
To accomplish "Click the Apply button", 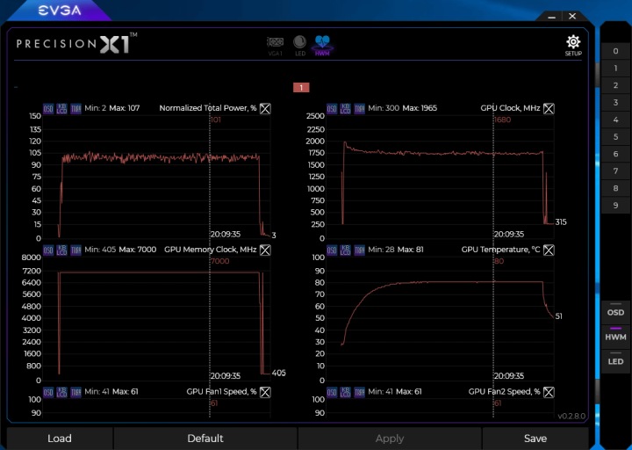I will 390,439.
